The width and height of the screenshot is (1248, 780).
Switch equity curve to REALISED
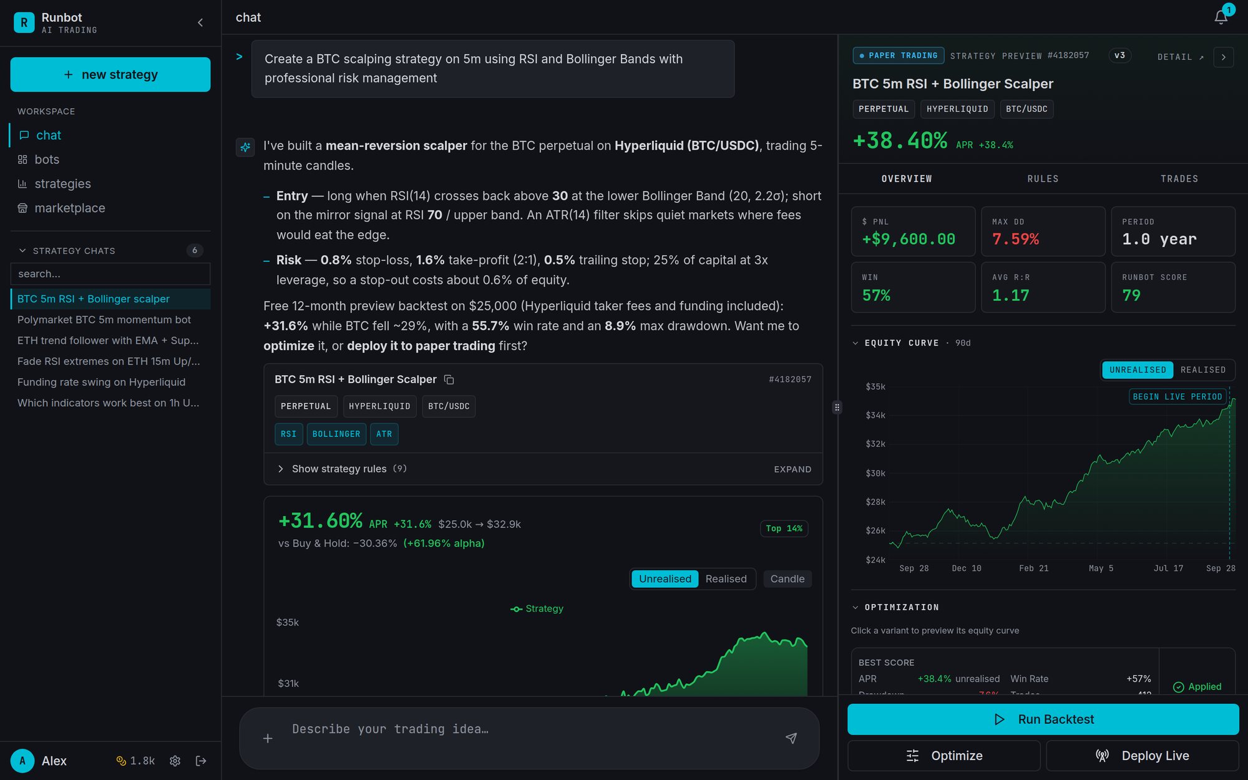click(1202, 370)
